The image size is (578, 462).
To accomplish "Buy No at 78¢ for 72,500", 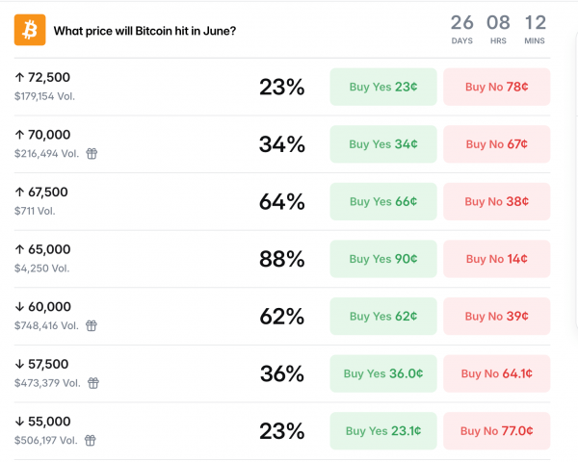I will [496, 87].
